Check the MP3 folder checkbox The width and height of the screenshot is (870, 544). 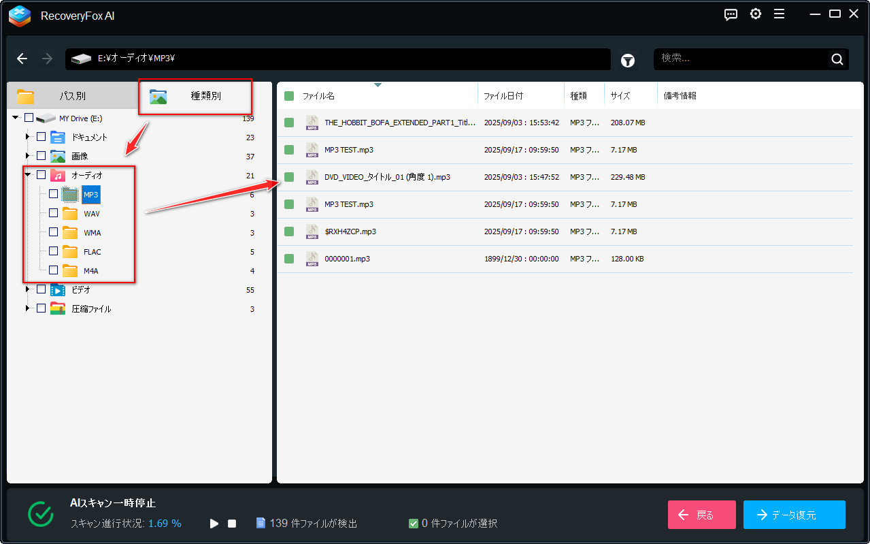pyautogui.click(x=53, y=194)
